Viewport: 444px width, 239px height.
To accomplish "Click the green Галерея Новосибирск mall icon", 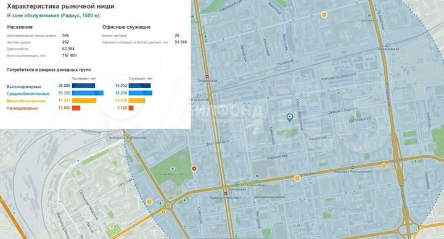I will (257, 176).
